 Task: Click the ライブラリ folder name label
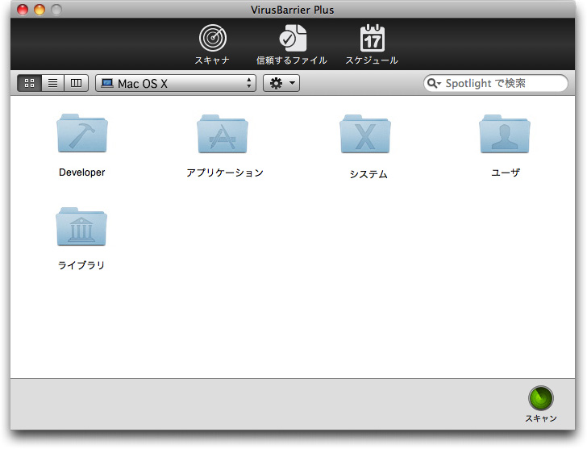point(81,265)
